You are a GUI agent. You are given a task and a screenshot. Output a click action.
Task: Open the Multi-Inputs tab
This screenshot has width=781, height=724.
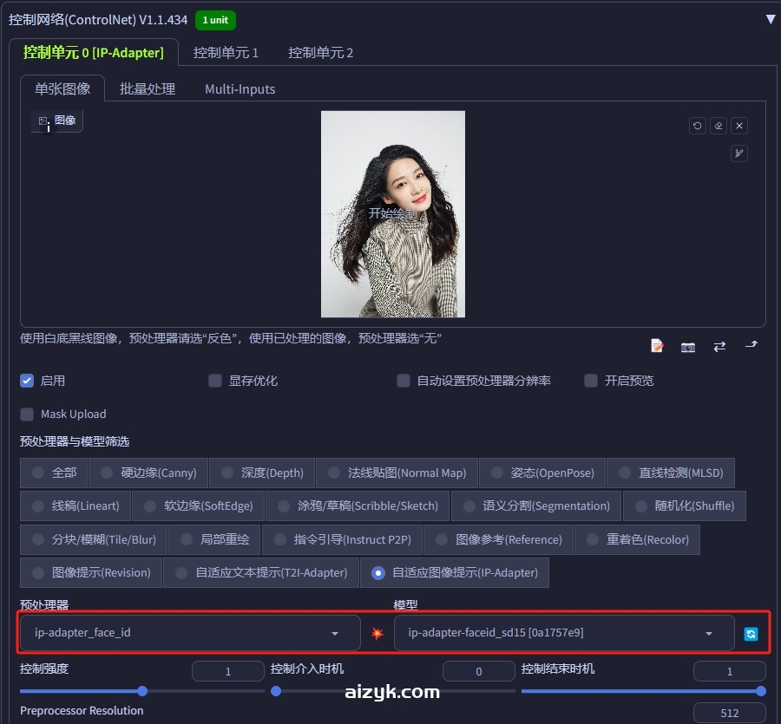coord(240,89)
